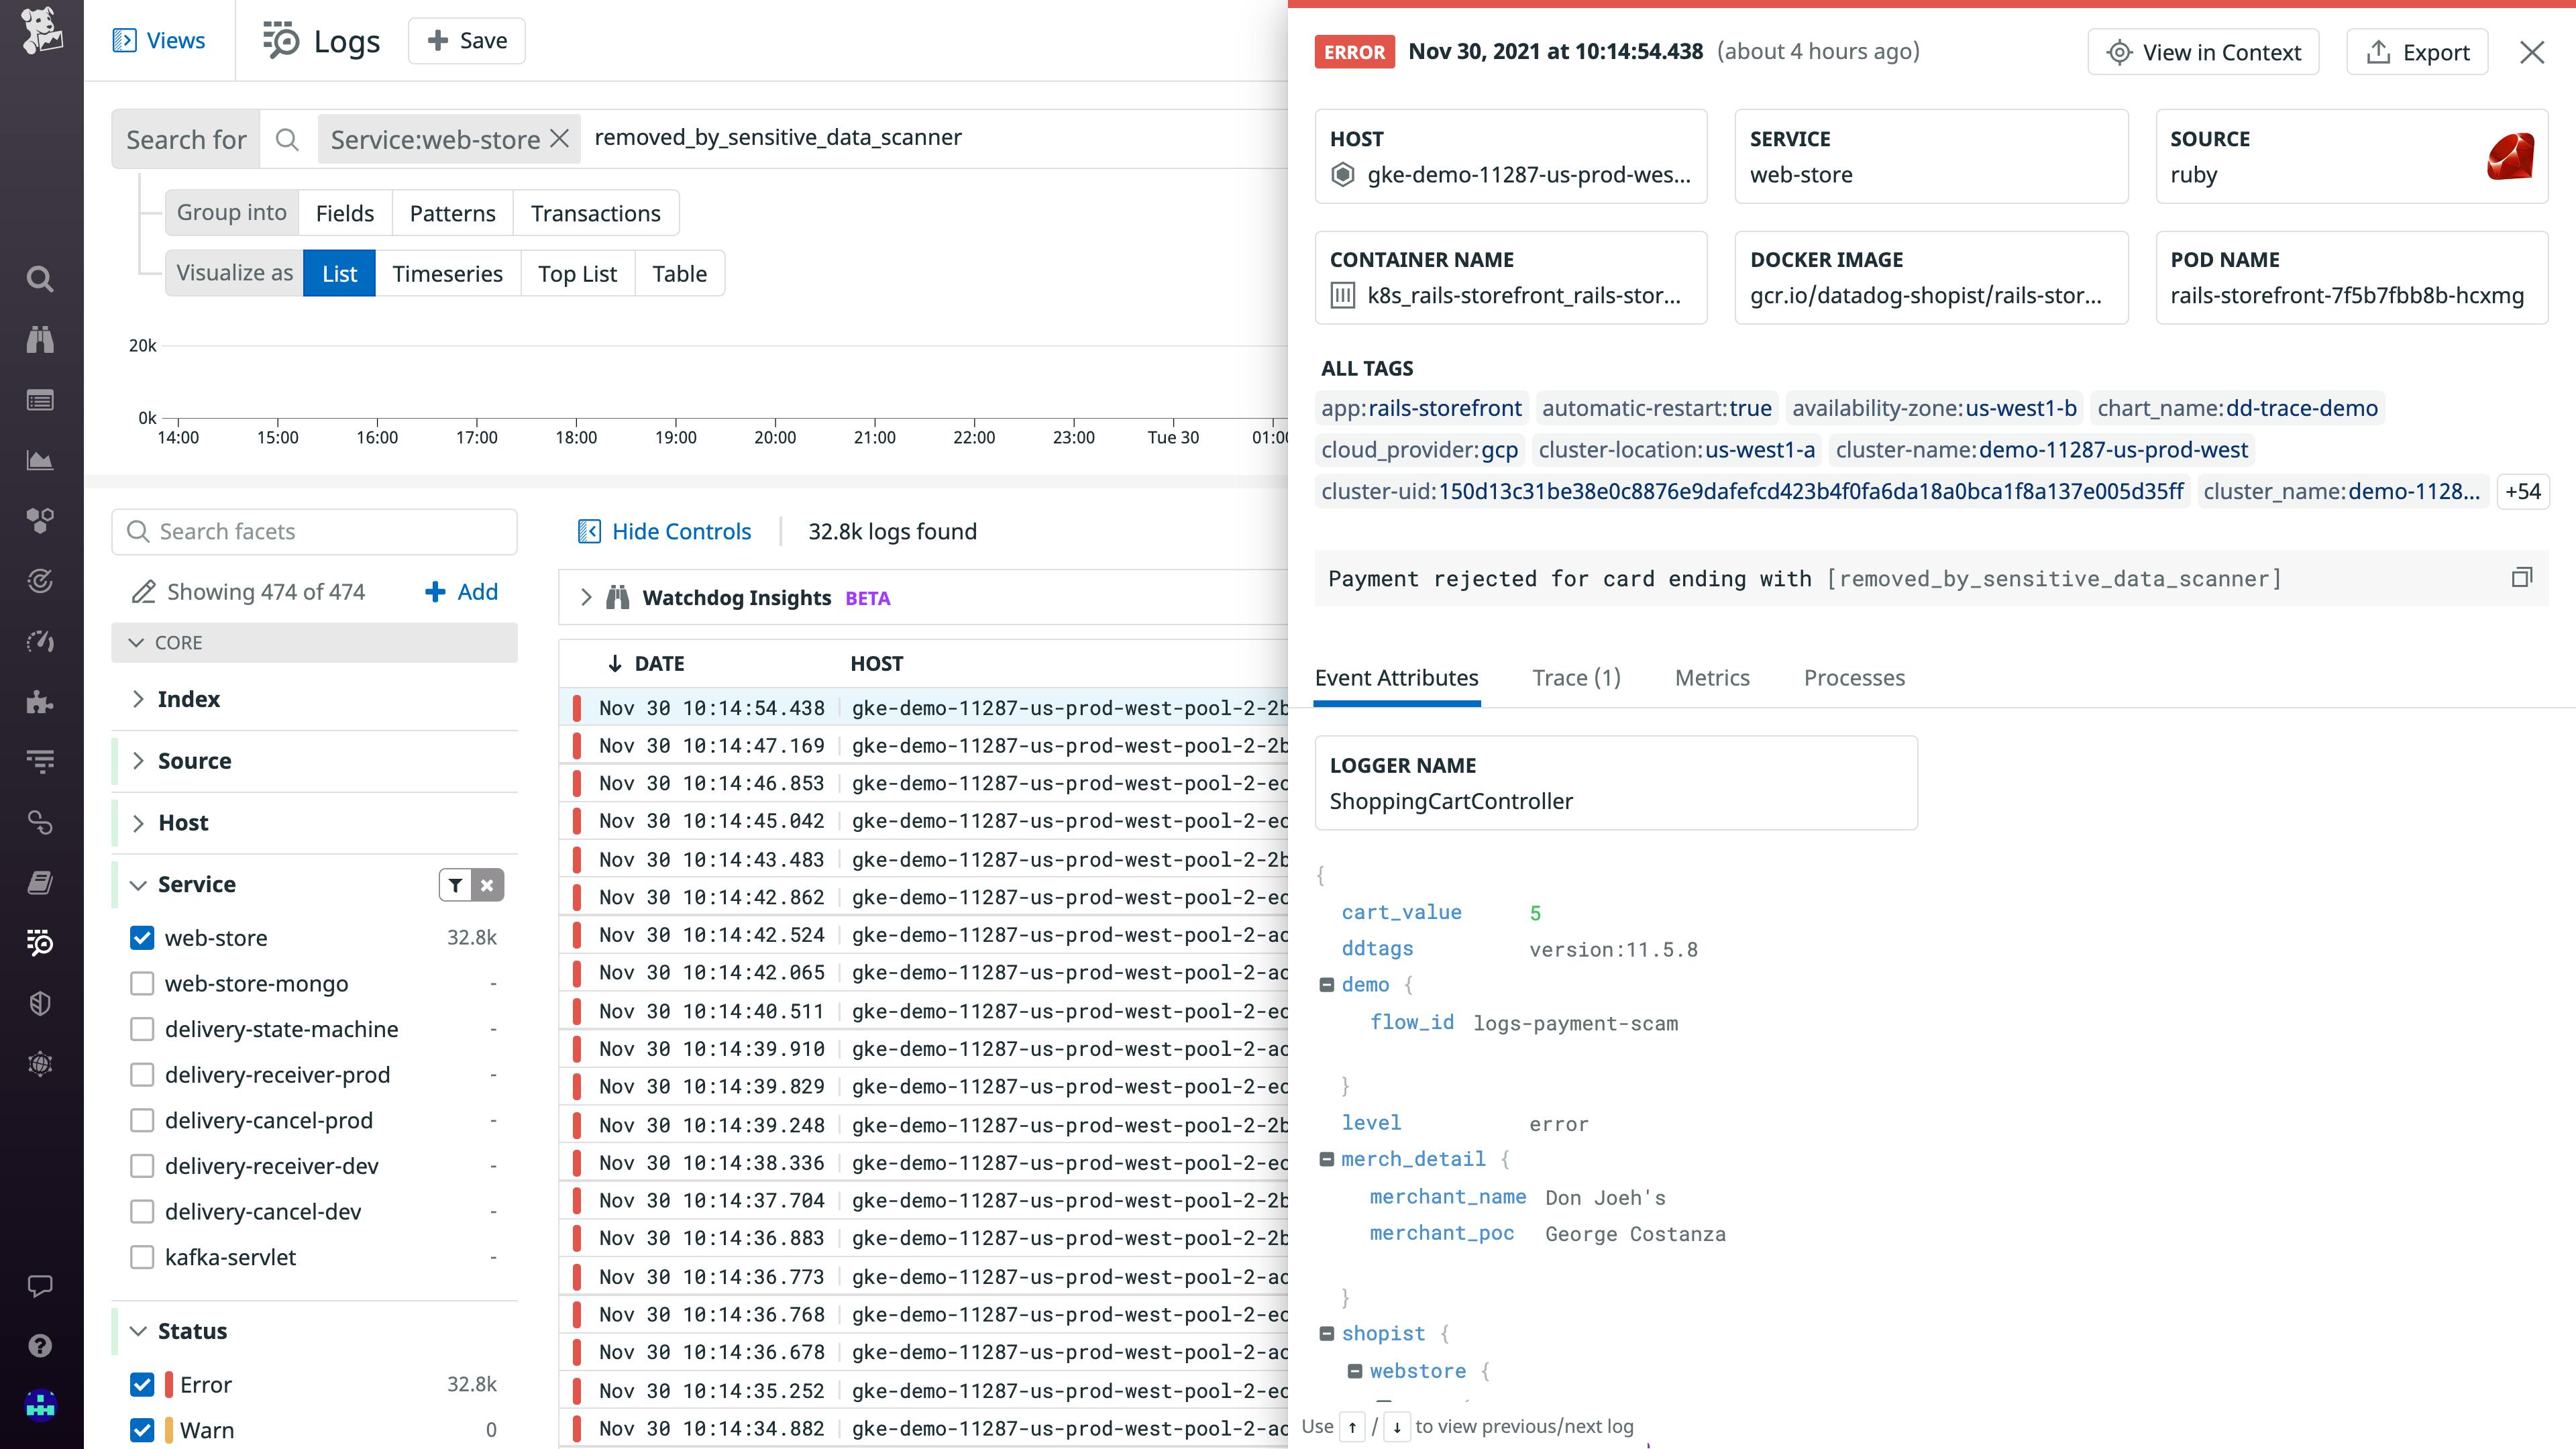This screenshot has height=1449, width=2576.
Task: Open the Dashboards chart icon in sidebar
Action: pyautogui.click(x=40, y=460)
